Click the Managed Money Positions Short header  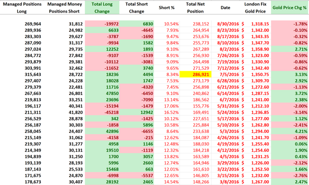pyautogui.click(x=64, y=8)
